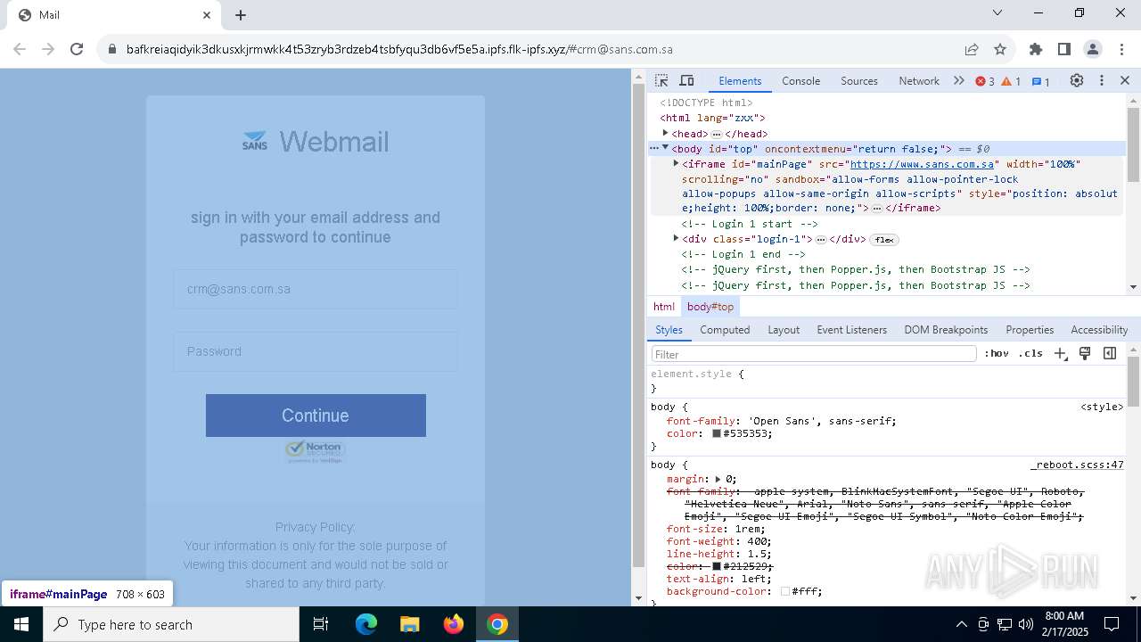Open Firefox from the taskbar
The width and height of the screenshot is (1141, 642).
coord(454,624)
